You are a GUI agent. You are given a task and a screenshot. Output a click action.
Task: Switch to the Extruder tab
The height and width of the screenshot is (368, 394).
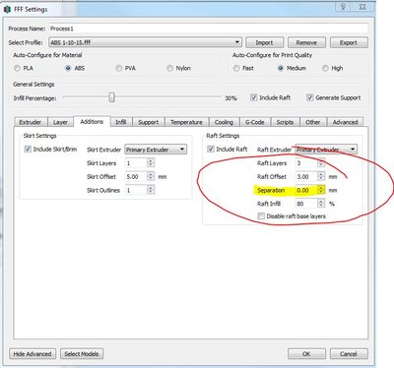pos(31,122)
